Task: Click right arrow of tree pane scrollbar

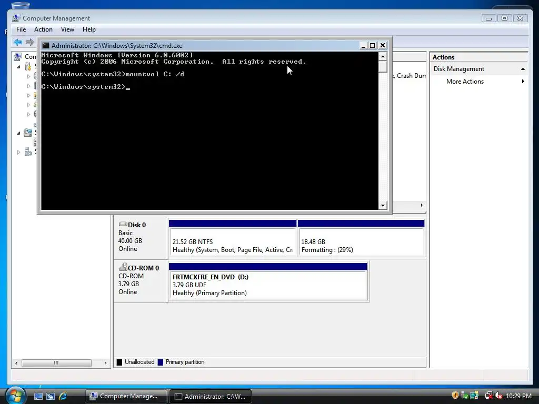Action: (105, 363)
